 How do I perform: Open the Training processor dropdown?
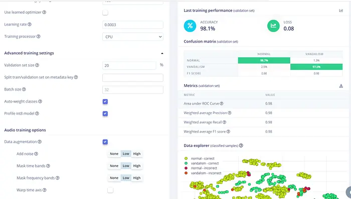point(133,37)
